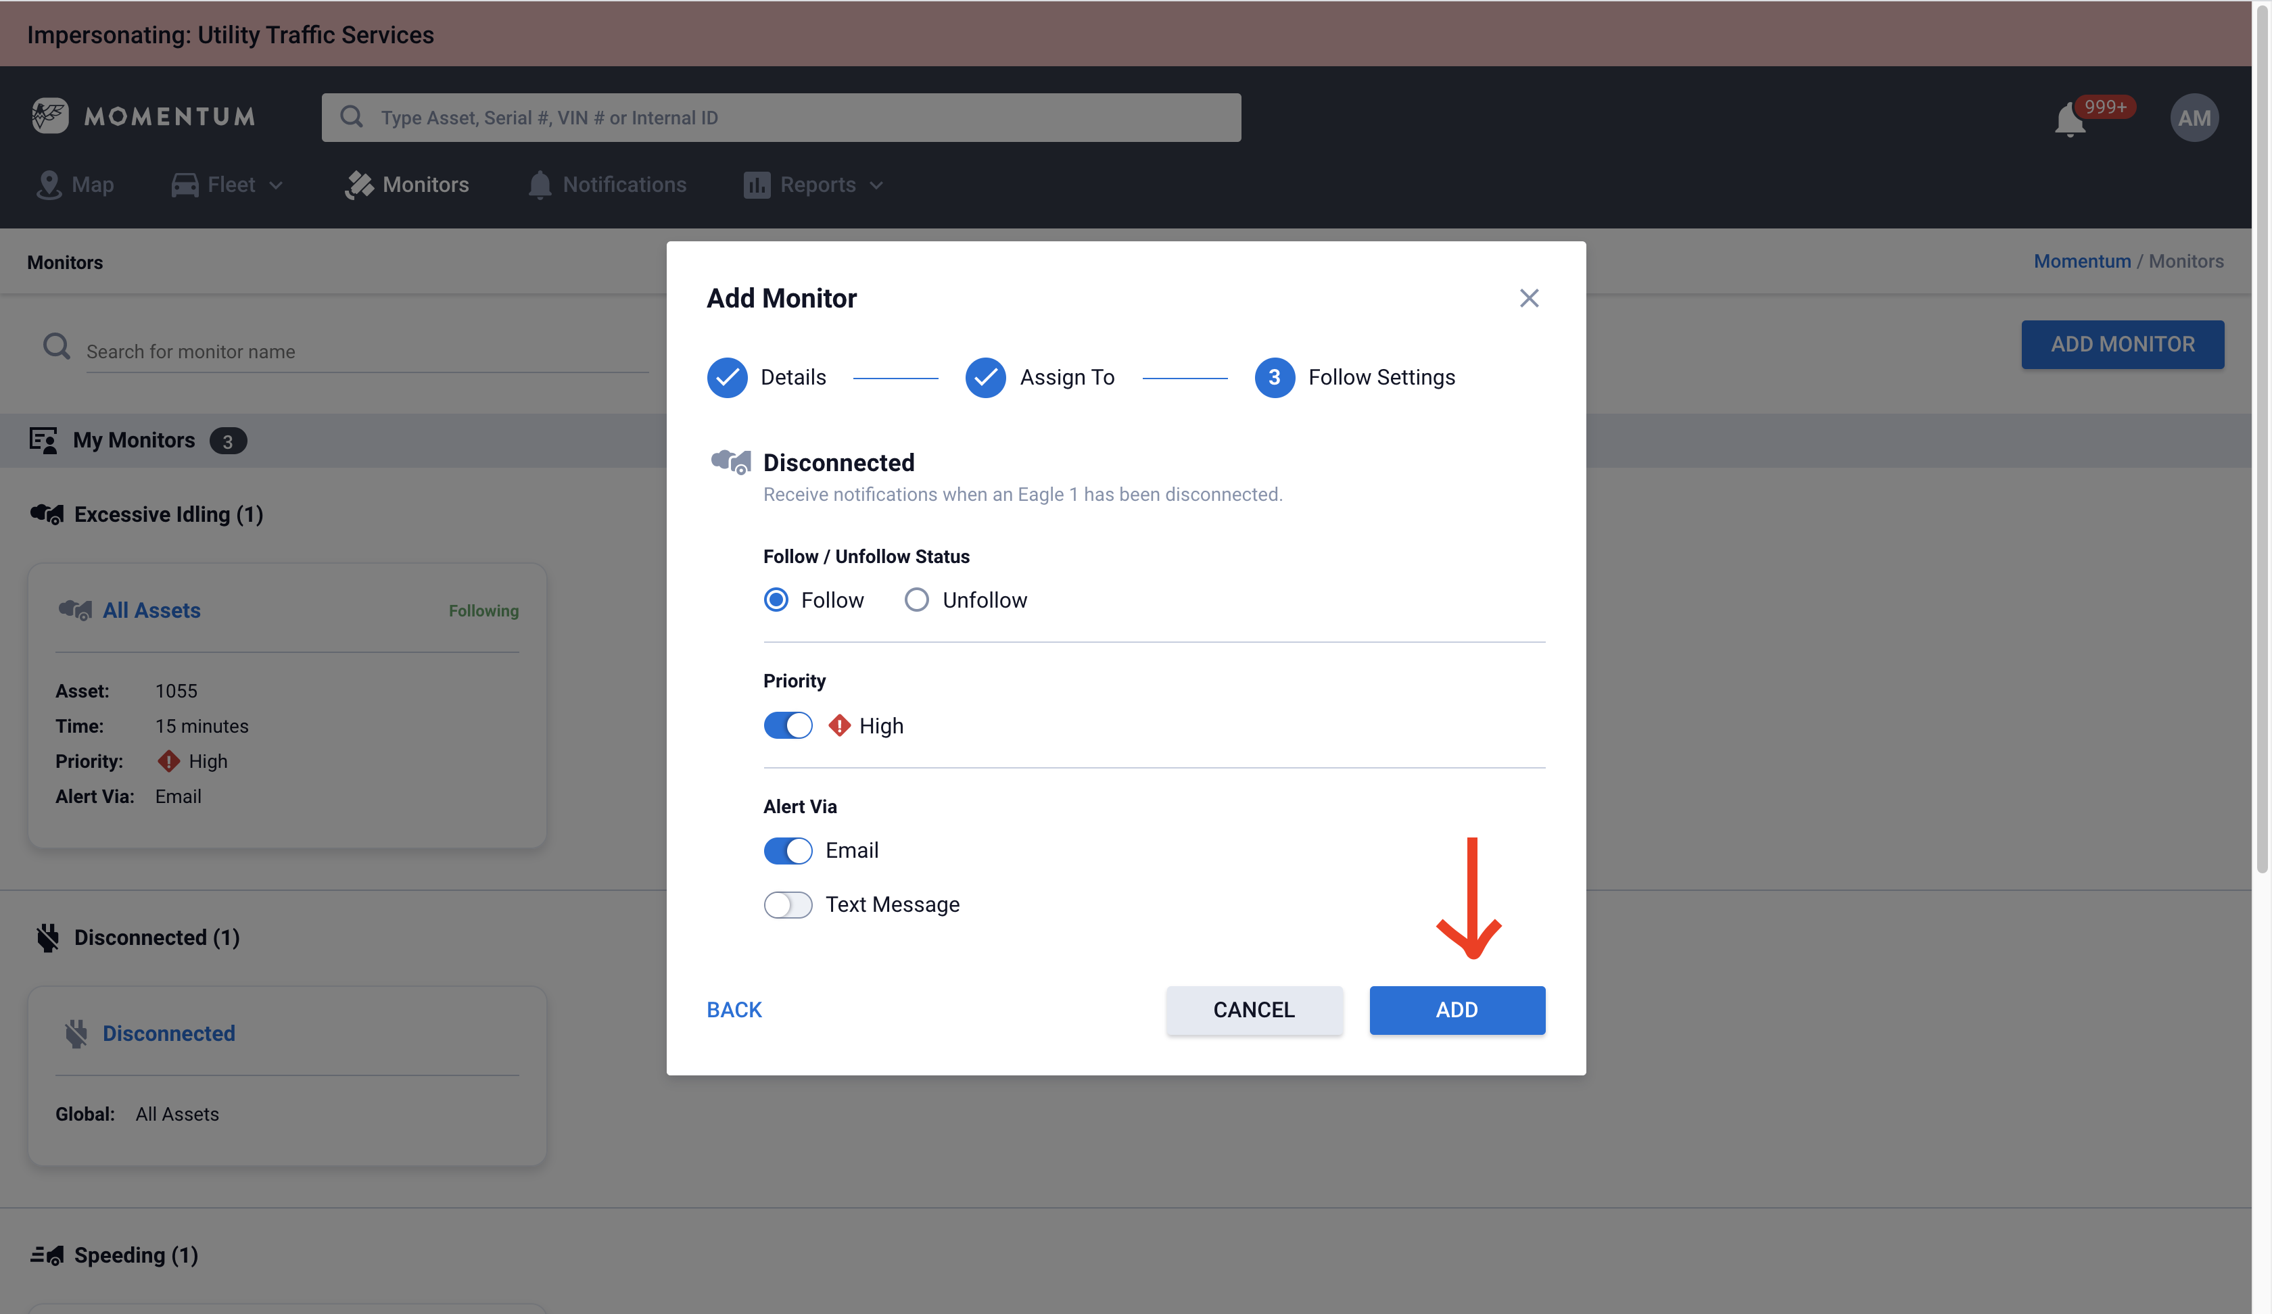Click the Map pin icon
This screenshot has height=1314, width=2272.
click(49, 185)
